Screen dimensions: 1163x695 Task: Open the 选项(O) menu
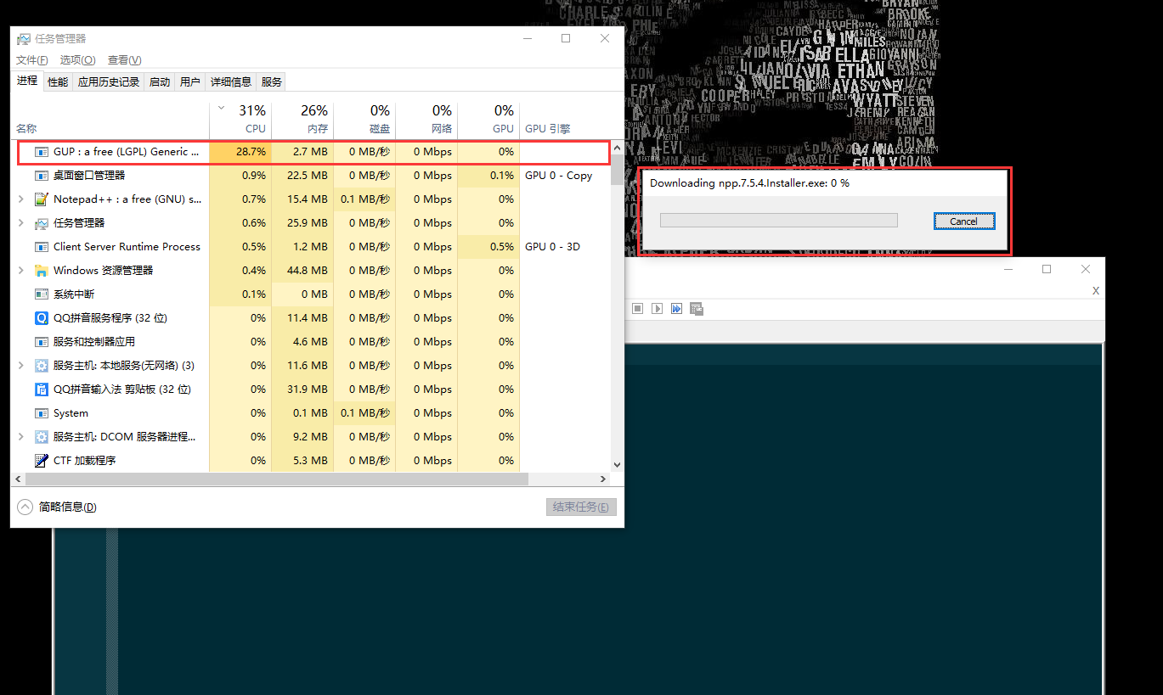(x=77, y=60)
